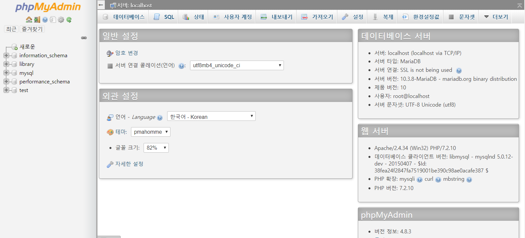Click the 즐겨찾기 favorites button
The image size is (525, 238).
32,29
